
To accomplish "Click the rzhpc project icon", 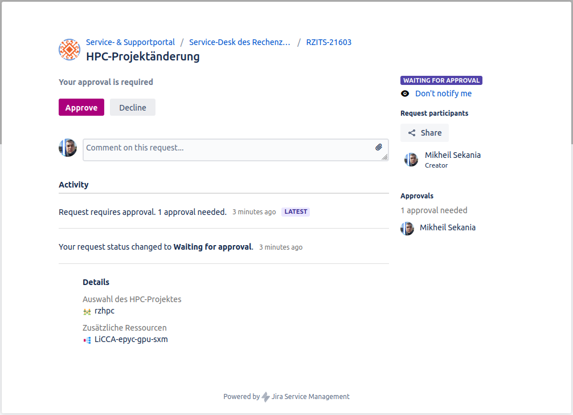I will click(x=87, y=311).
